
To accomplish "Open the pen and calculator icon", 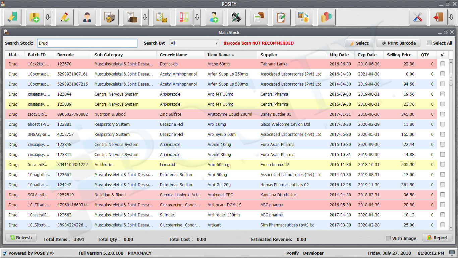I will pyautogui.click(x=237, y=17).
